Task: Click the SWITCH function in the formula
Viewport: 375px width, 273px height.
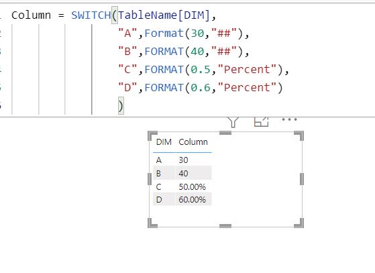Action: pyautogui.click(x=91, y=15)
